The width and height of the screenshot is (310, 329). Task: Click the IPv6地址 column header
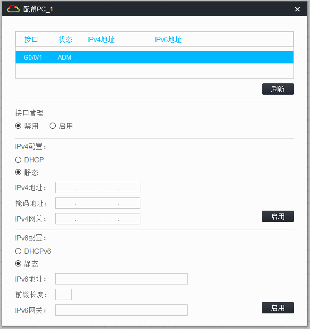coord(168,39)
